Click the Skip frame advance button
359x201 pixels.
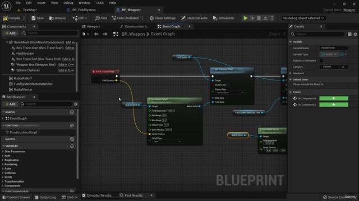coord(252,18)
